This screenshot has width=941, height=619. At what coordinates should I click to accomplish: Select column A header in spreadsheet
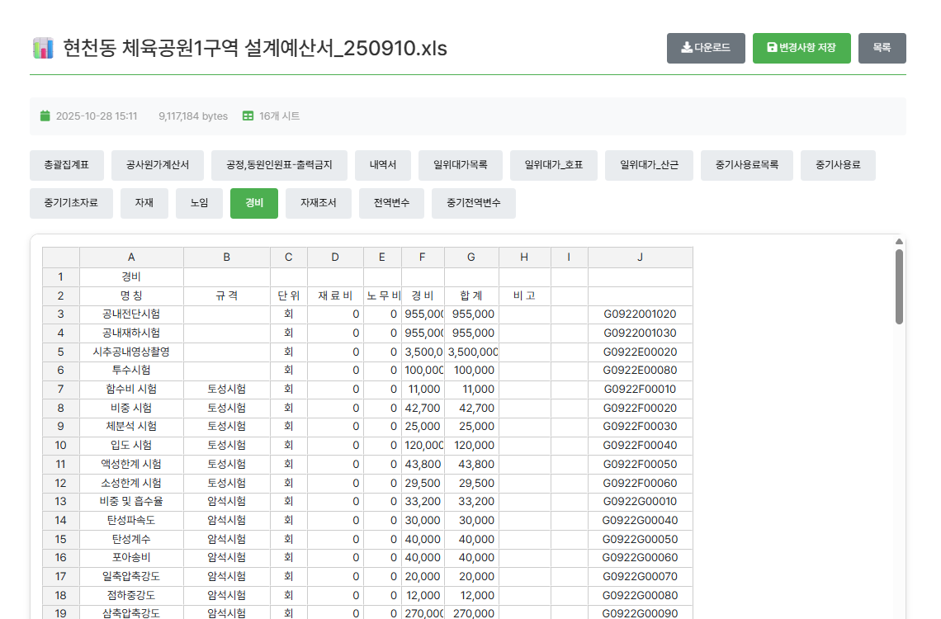[131, 258]
